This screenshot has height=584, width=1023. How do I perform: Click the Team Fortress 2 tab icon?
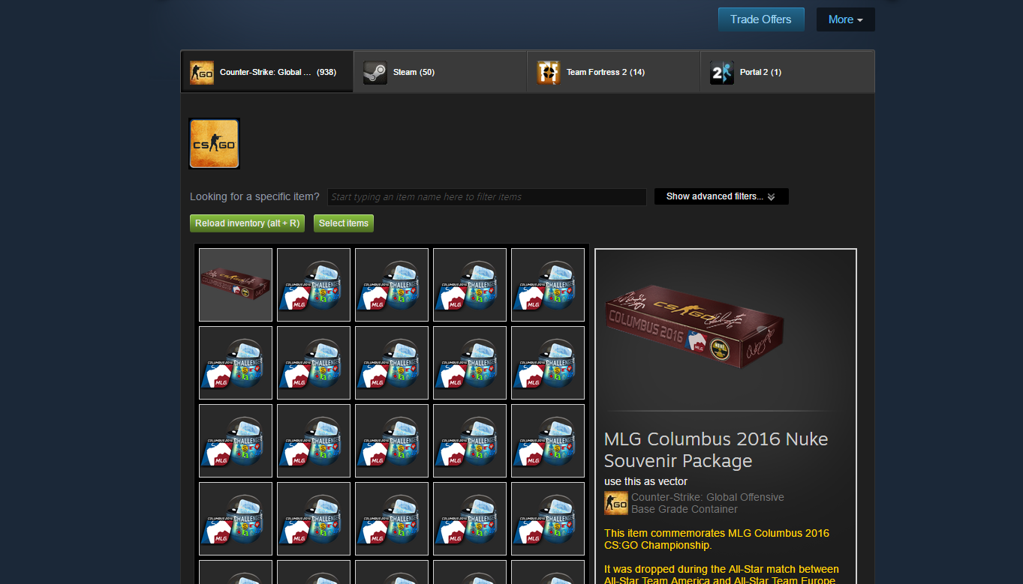tap(549, 73)
